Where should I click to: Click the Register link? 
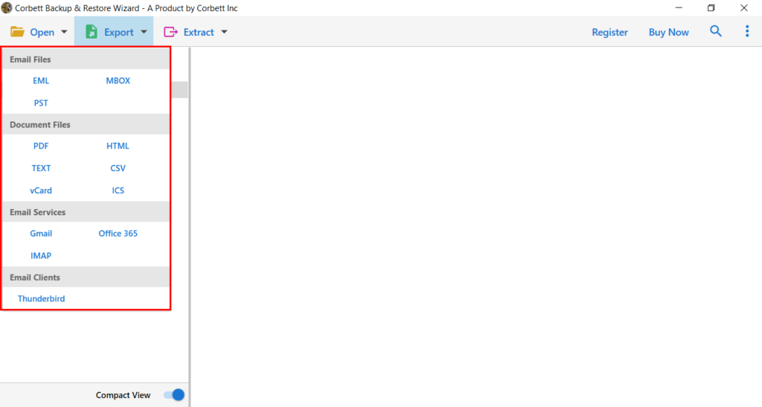pyautogui.click(x=609, y=32)
